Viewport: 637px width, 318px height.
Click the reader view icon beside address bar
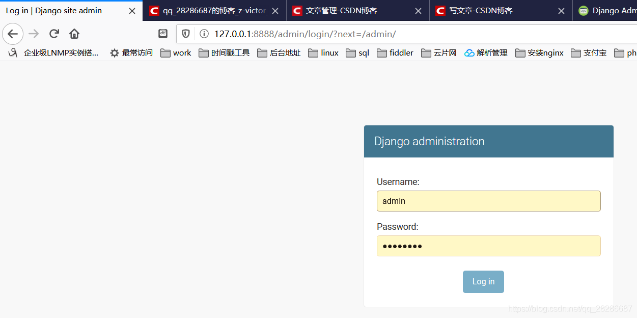pos(163,34)
